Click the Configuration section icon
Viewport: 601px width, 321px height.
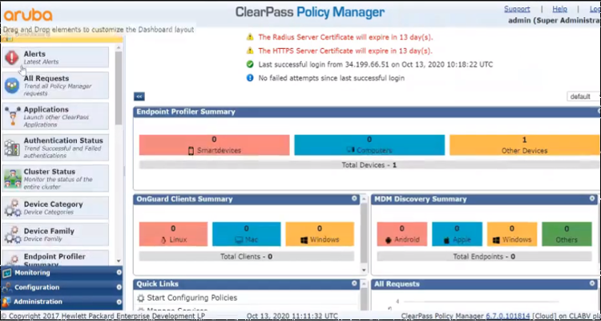[6, 287]
